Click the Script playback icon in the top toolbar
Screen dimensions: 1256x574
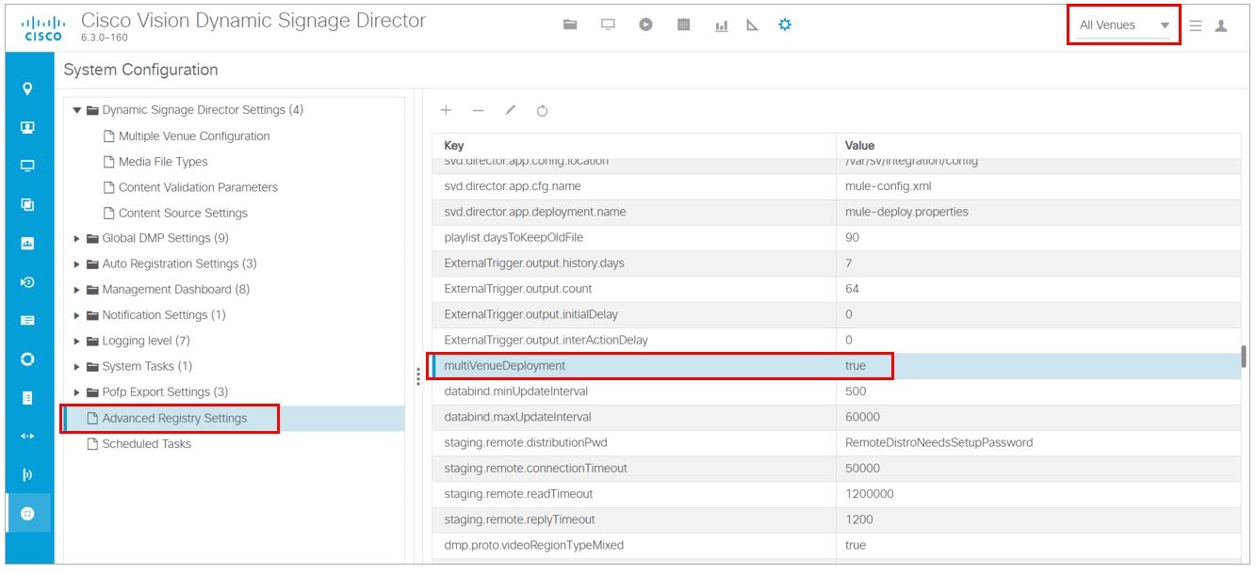tap(645, 24)
